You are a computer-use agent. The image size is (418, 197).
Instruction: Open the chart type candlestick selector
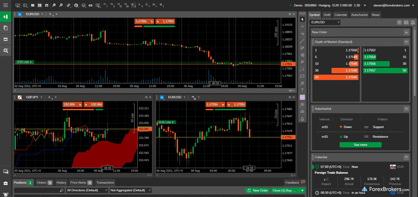[x=69, y=6]
